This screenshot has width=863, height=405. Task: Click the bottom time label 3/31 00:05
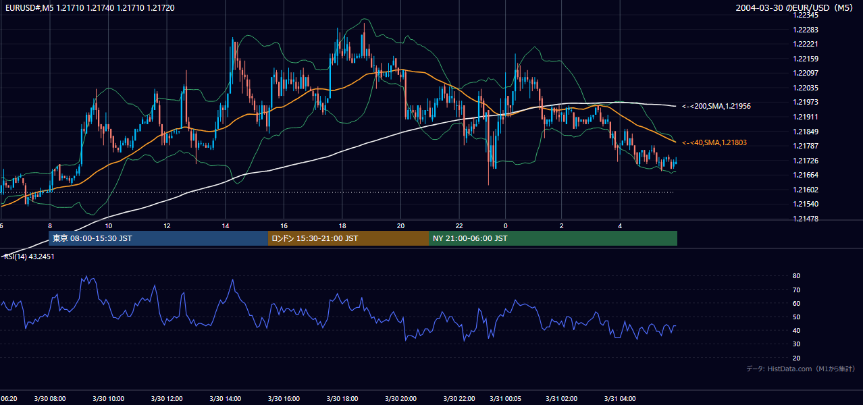click(505, 399)
